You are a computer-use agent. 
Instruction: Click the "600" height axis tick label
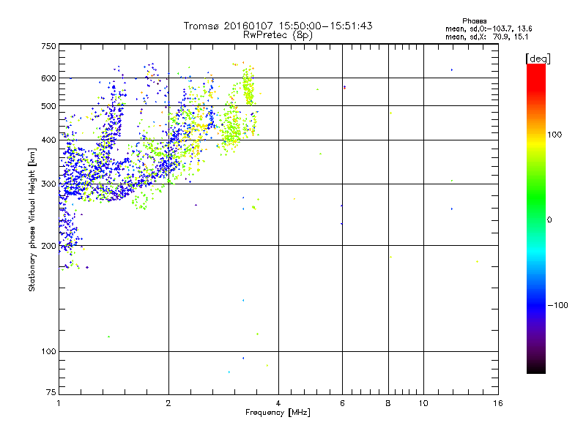pyautogui.click(x=48, y=78)
